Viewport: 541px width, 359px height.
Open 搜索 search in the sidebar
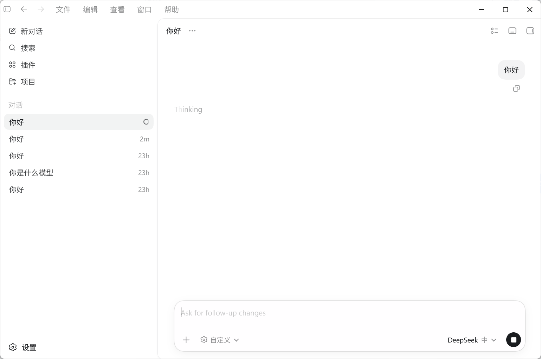pyautogui.click(x=22, y=48)
